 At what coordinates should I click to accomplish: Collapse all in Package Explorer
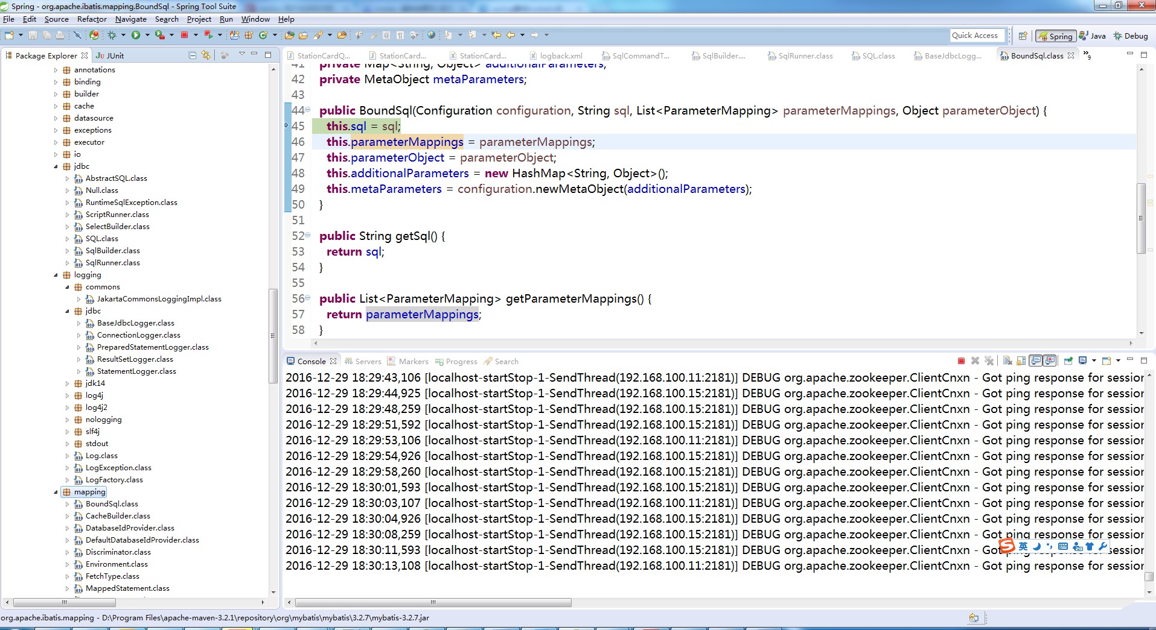193,55
